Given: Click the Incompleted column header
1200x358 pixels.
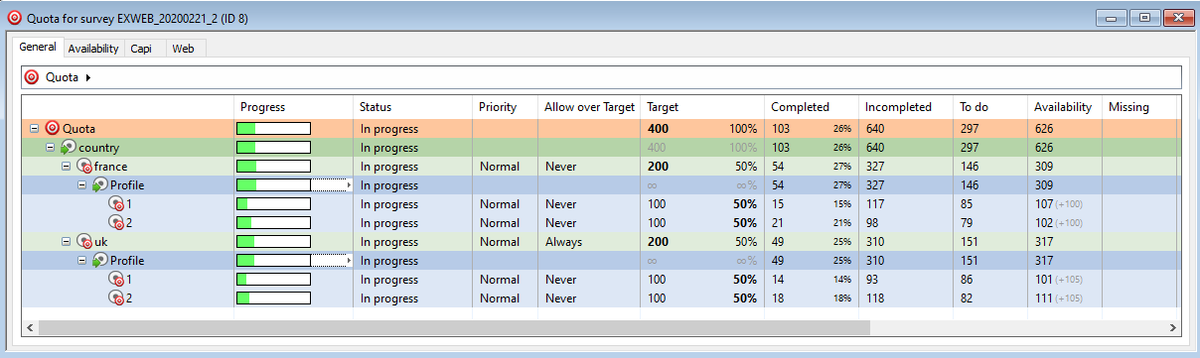Looking at the screenshot, I should point(906,107).
